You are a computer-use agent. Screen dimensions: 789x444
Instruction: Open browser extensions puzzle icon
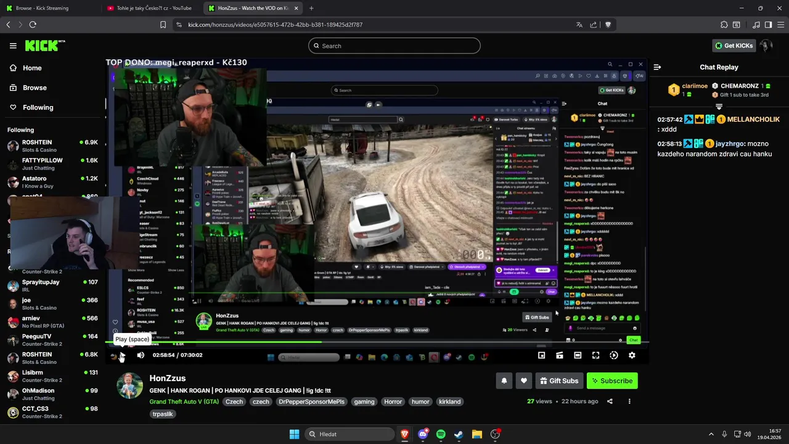point(724,25)
